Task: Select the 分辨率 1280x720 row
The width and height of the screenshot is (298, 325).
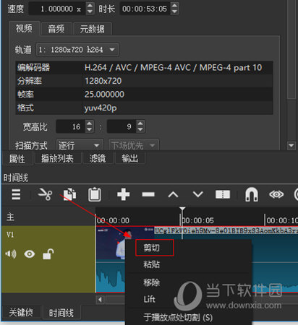Action: pos(145,81)
